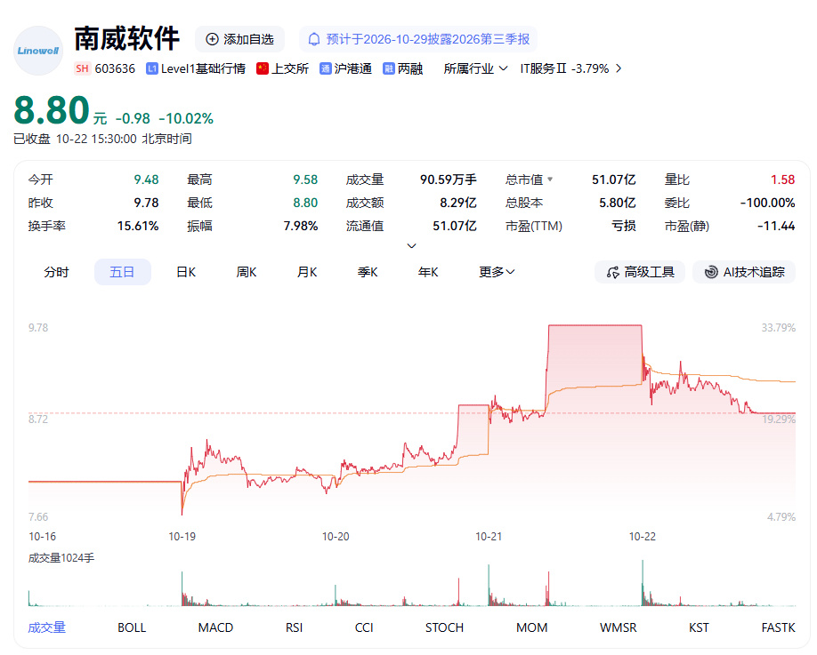Click the 10-22 date axis label
Image resolution: width=817 pixels, height=655 pixels.
(x=643, y=537)
